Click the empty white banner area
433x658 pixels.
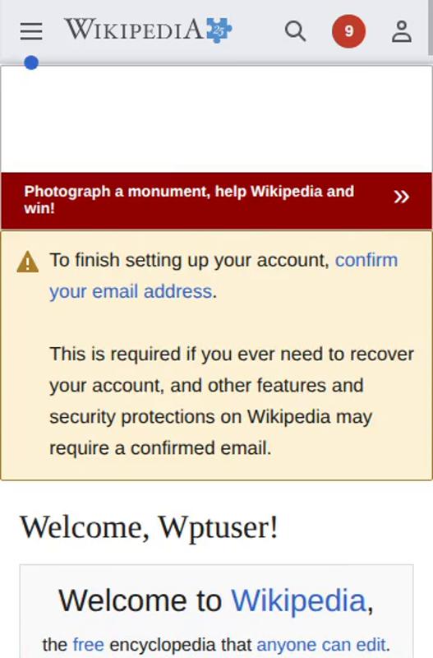point(216,118)
